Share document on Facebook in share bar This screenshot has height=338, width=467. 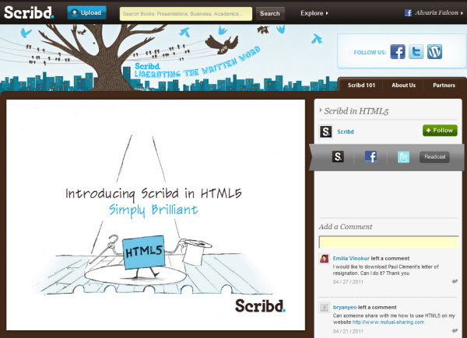click(x=370, y=157)
